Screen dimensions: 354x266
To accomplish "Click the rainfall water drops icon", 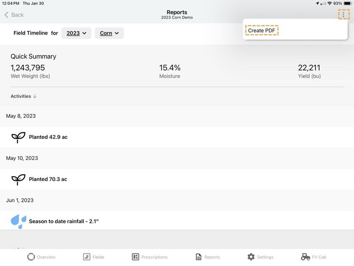I will coord(18,221).
